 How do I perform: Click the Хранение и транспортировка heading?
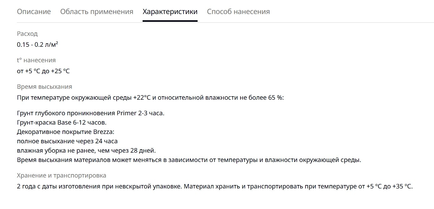tap(62, 175)
